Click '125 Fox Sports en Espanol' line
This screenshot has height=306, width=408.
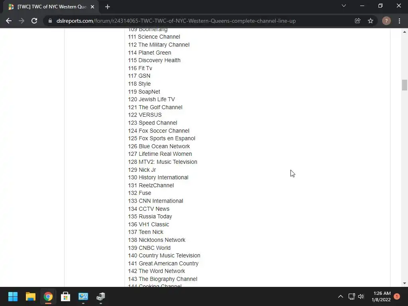[x=162, y=138]
